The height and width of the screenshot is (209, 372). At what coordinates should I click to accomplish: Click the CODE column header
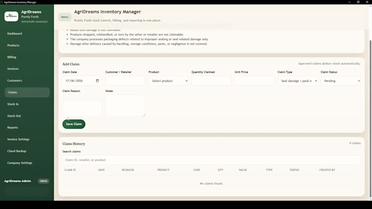pyautogui.click(x=197, y=170)
